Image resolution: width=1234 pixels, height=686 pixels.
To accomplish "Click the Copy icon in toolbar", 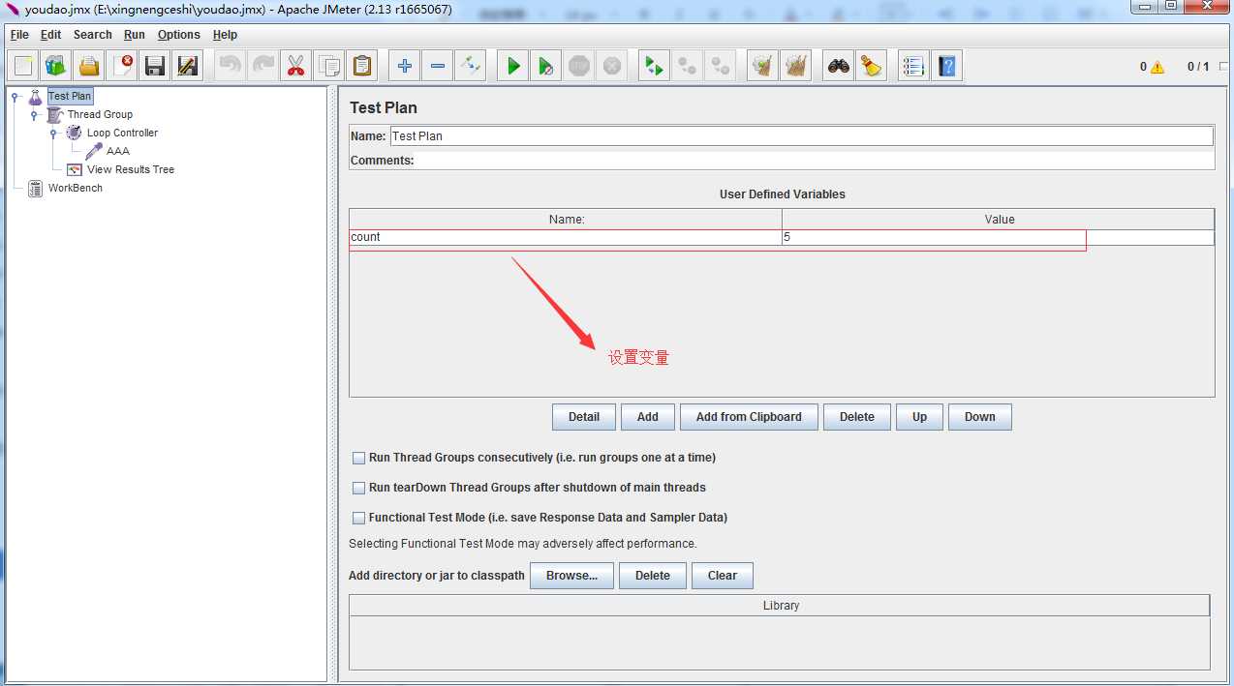I will point(329,66).
